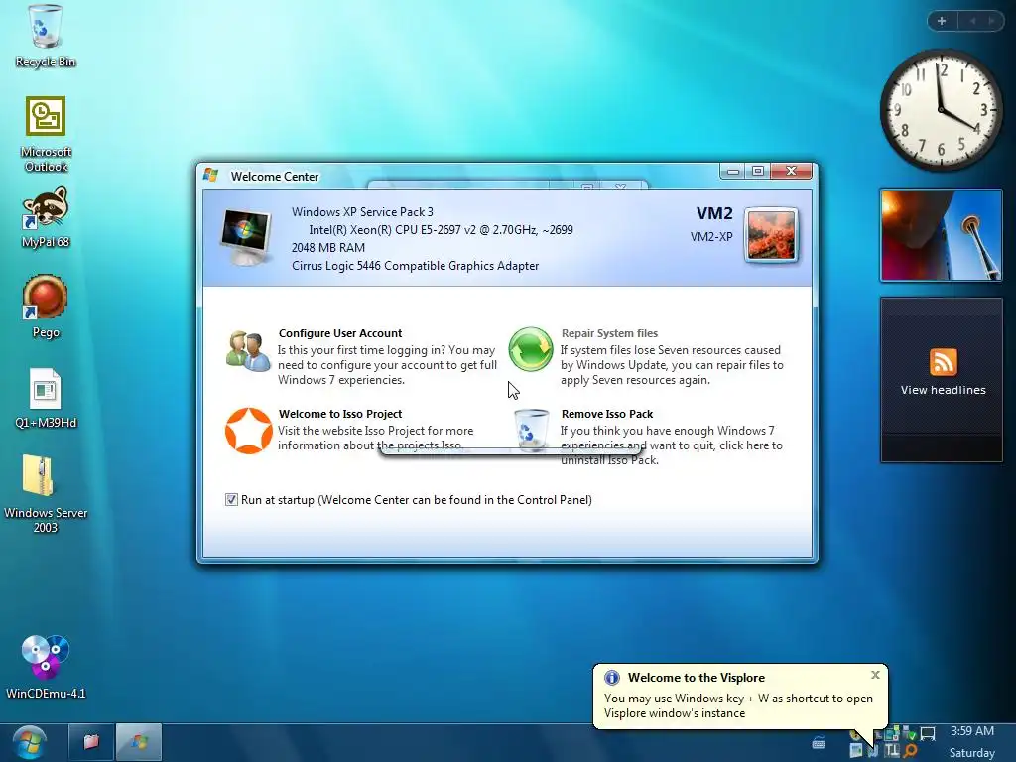The width and height of the screenshot is (1016, 762).
Task: Click the 3:59 AM taskbar clock
Action: tap(972, 731)
